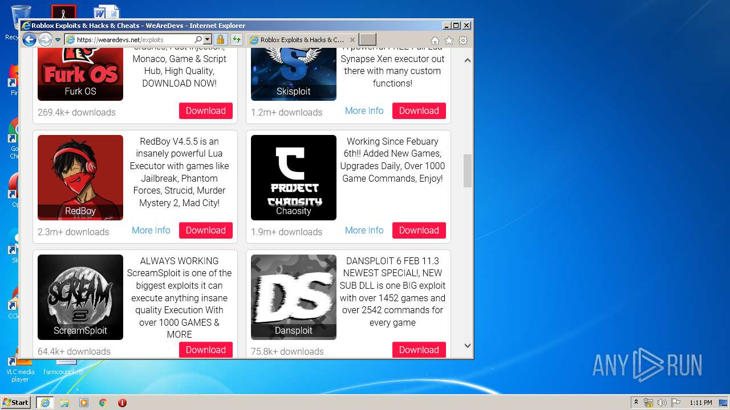Expand the address bar autocomplete dropdown
Image resolution: width=730 pixels, height=410 pixels.
pos(208,40)
